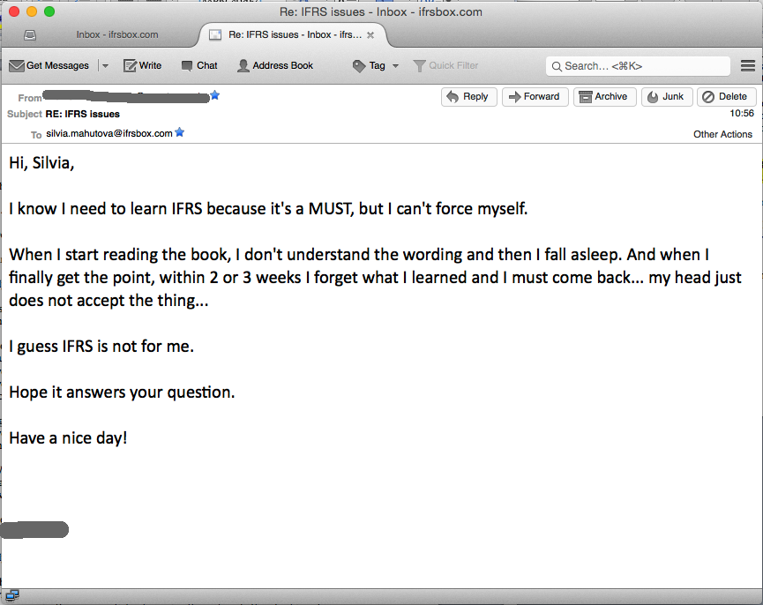Mark message as Junk
The height and width of the screenshot is (605, 763).
pyautogui.click(x=666, y=97)
